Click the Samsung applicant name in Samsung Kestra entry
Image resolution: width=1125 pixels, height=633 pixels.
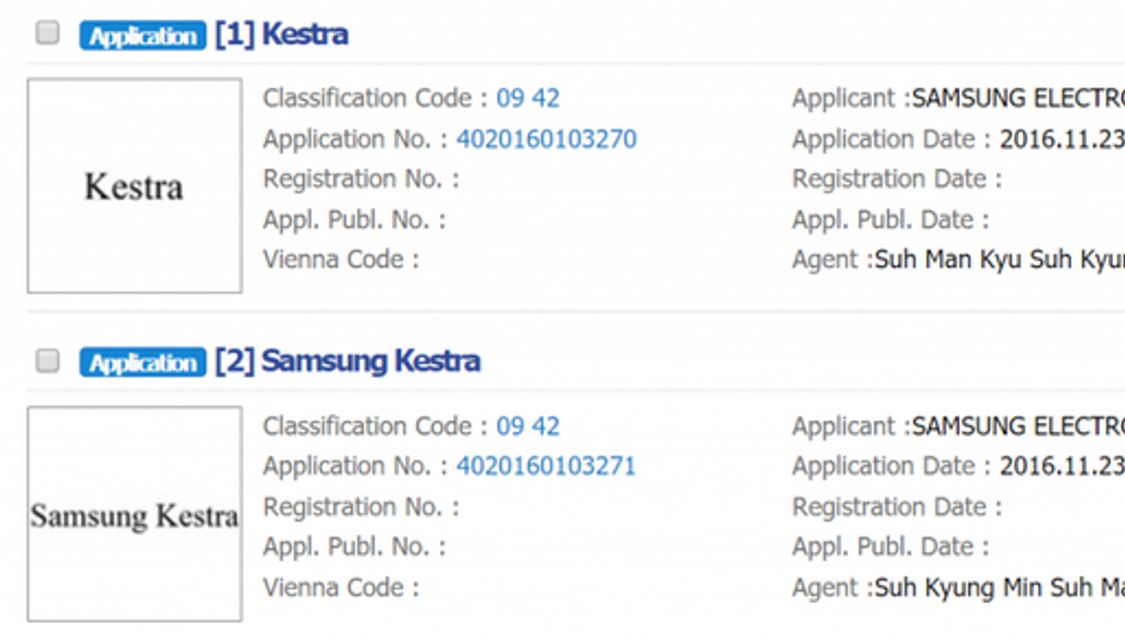click(x=1017, y=426)
